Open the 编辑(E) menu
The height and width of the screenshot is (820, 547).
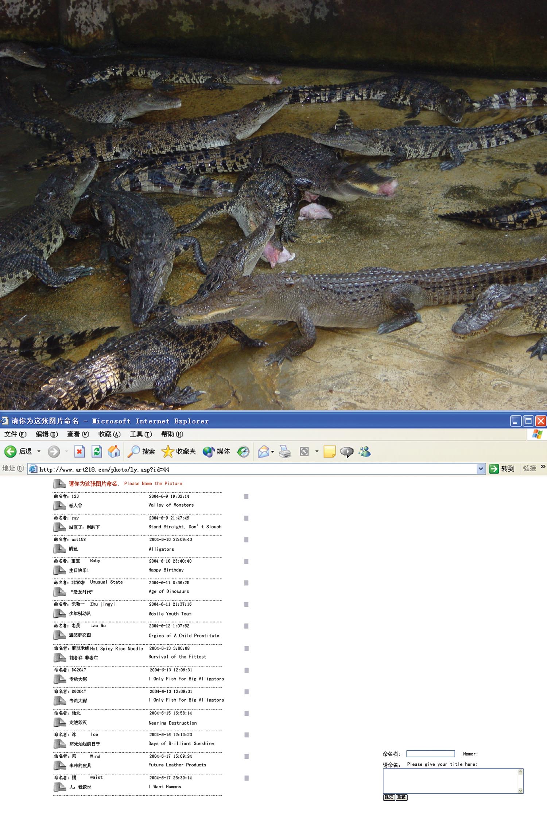(x=47, y=434)
